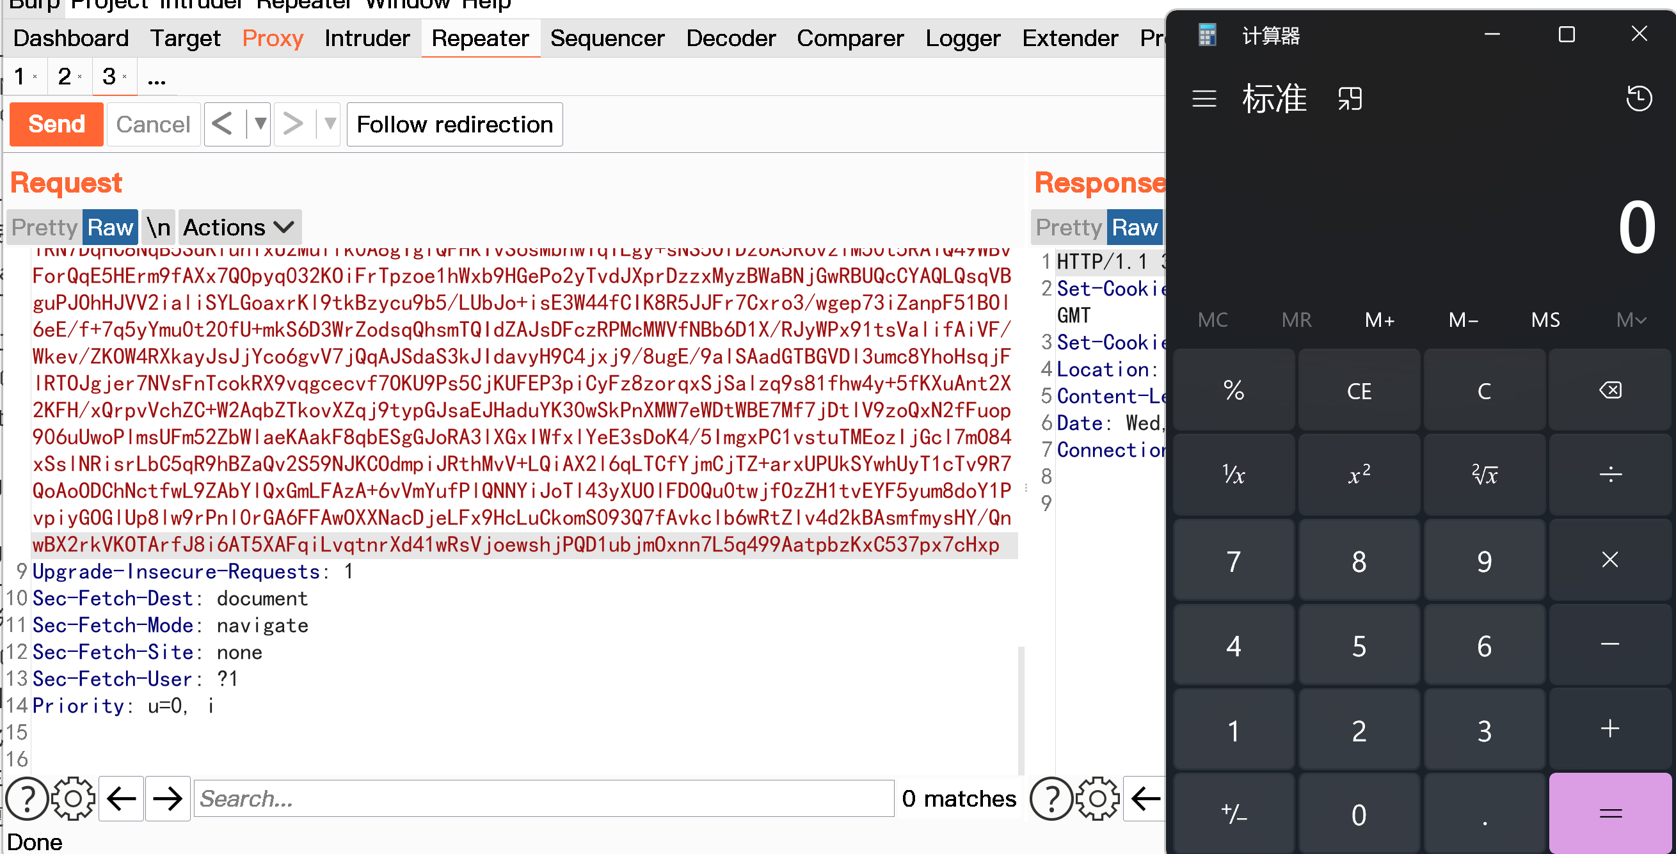
Task: Open Calculator history panel
Action: [x=1639, y=99]
